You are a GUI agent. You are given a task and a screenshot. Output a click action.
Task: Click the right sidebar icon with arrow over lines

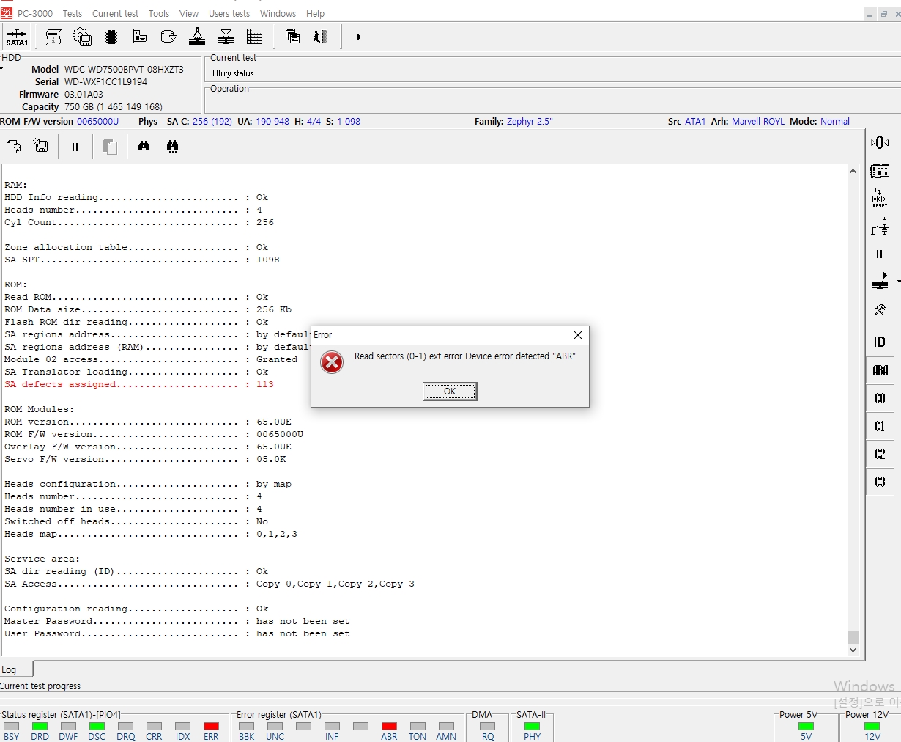point(880,281)
